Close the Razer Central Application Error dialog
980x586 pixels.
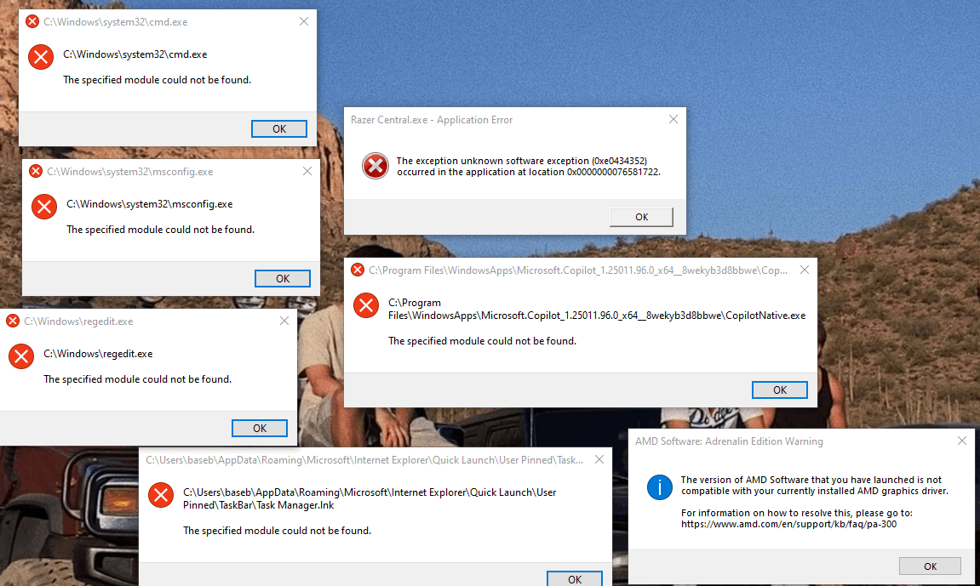click(x=673, y=119)
